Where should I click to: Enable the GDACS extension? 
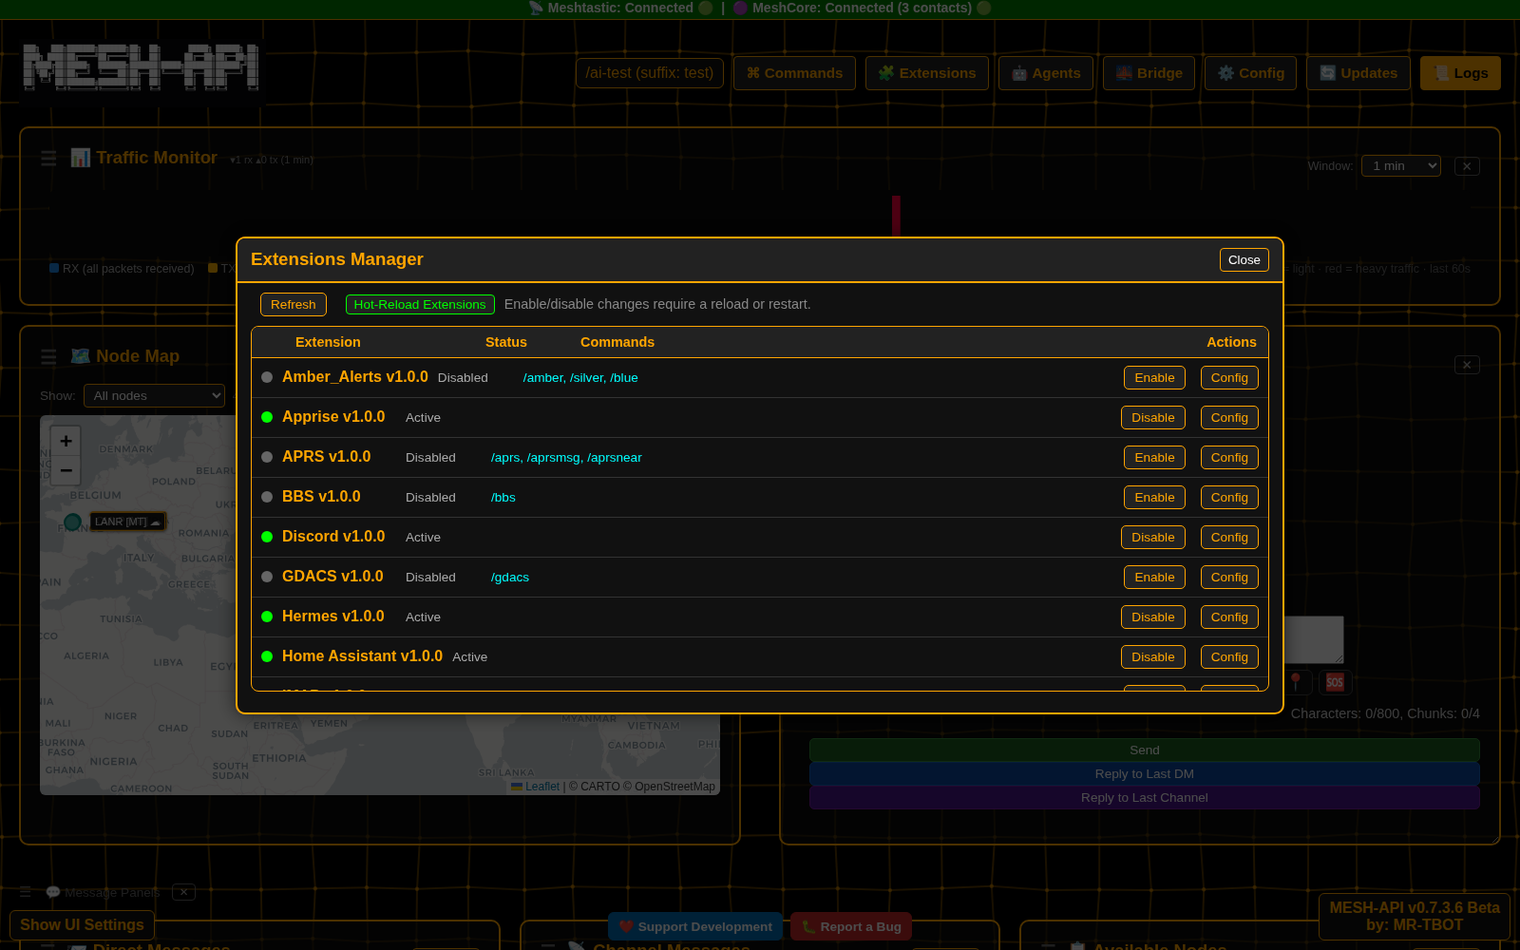pyautogui.click(x=1154, y=577)
